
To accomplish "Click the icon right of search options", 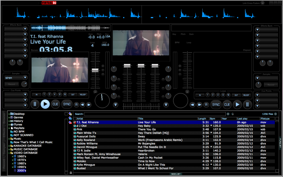I will coord(232,114).
